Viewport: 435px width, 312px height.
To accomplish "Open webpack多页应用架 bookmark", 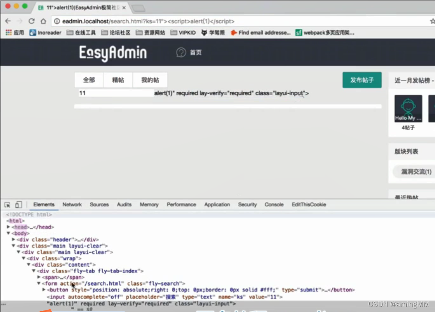I will 325,33.
